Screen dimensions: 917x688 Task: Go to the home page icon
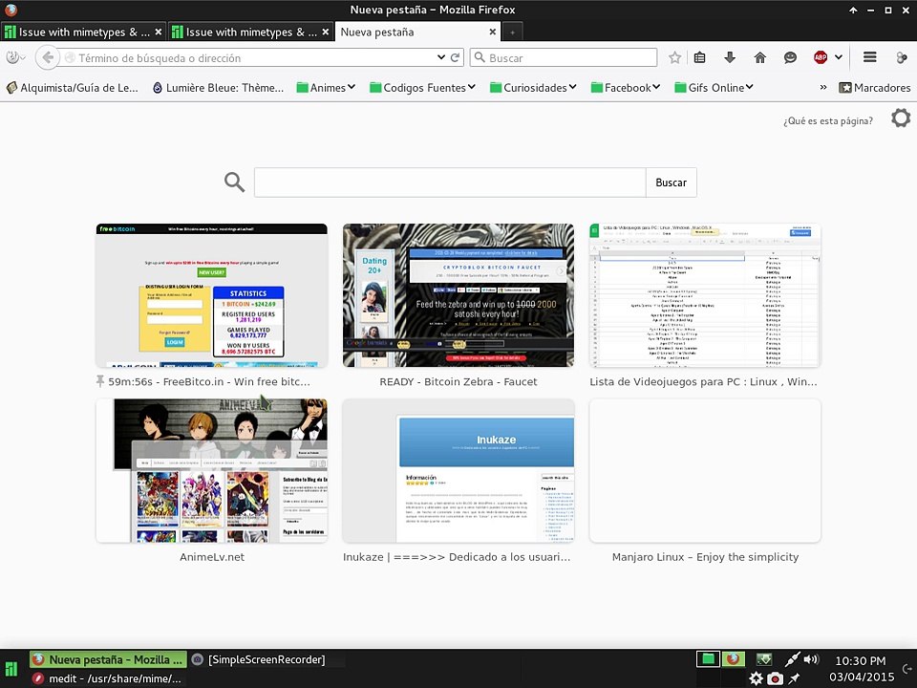[759, 57]
